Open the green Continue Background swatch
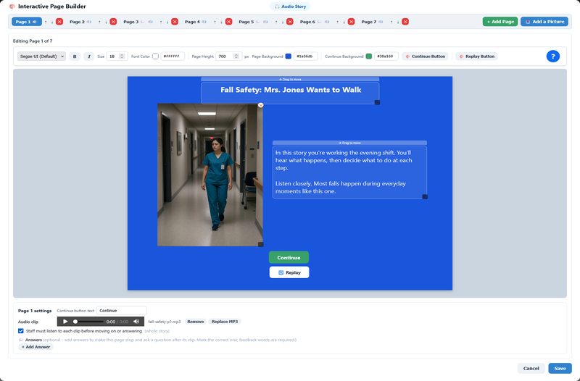 tap(369, 56)
